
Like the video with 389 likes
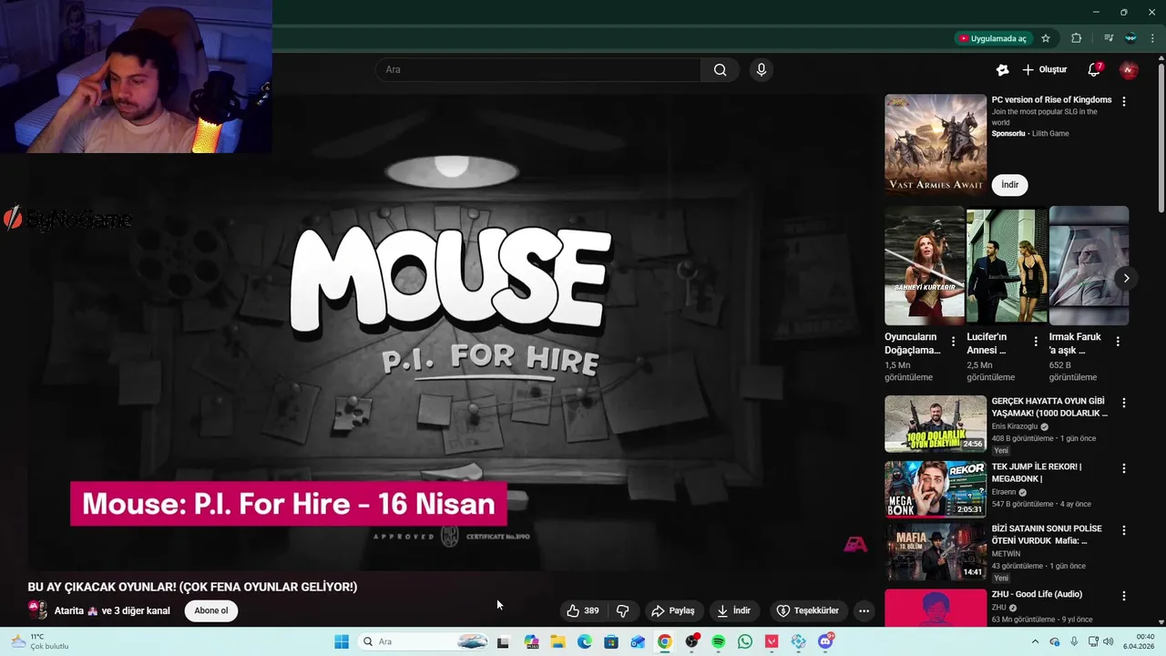point(583,610)
